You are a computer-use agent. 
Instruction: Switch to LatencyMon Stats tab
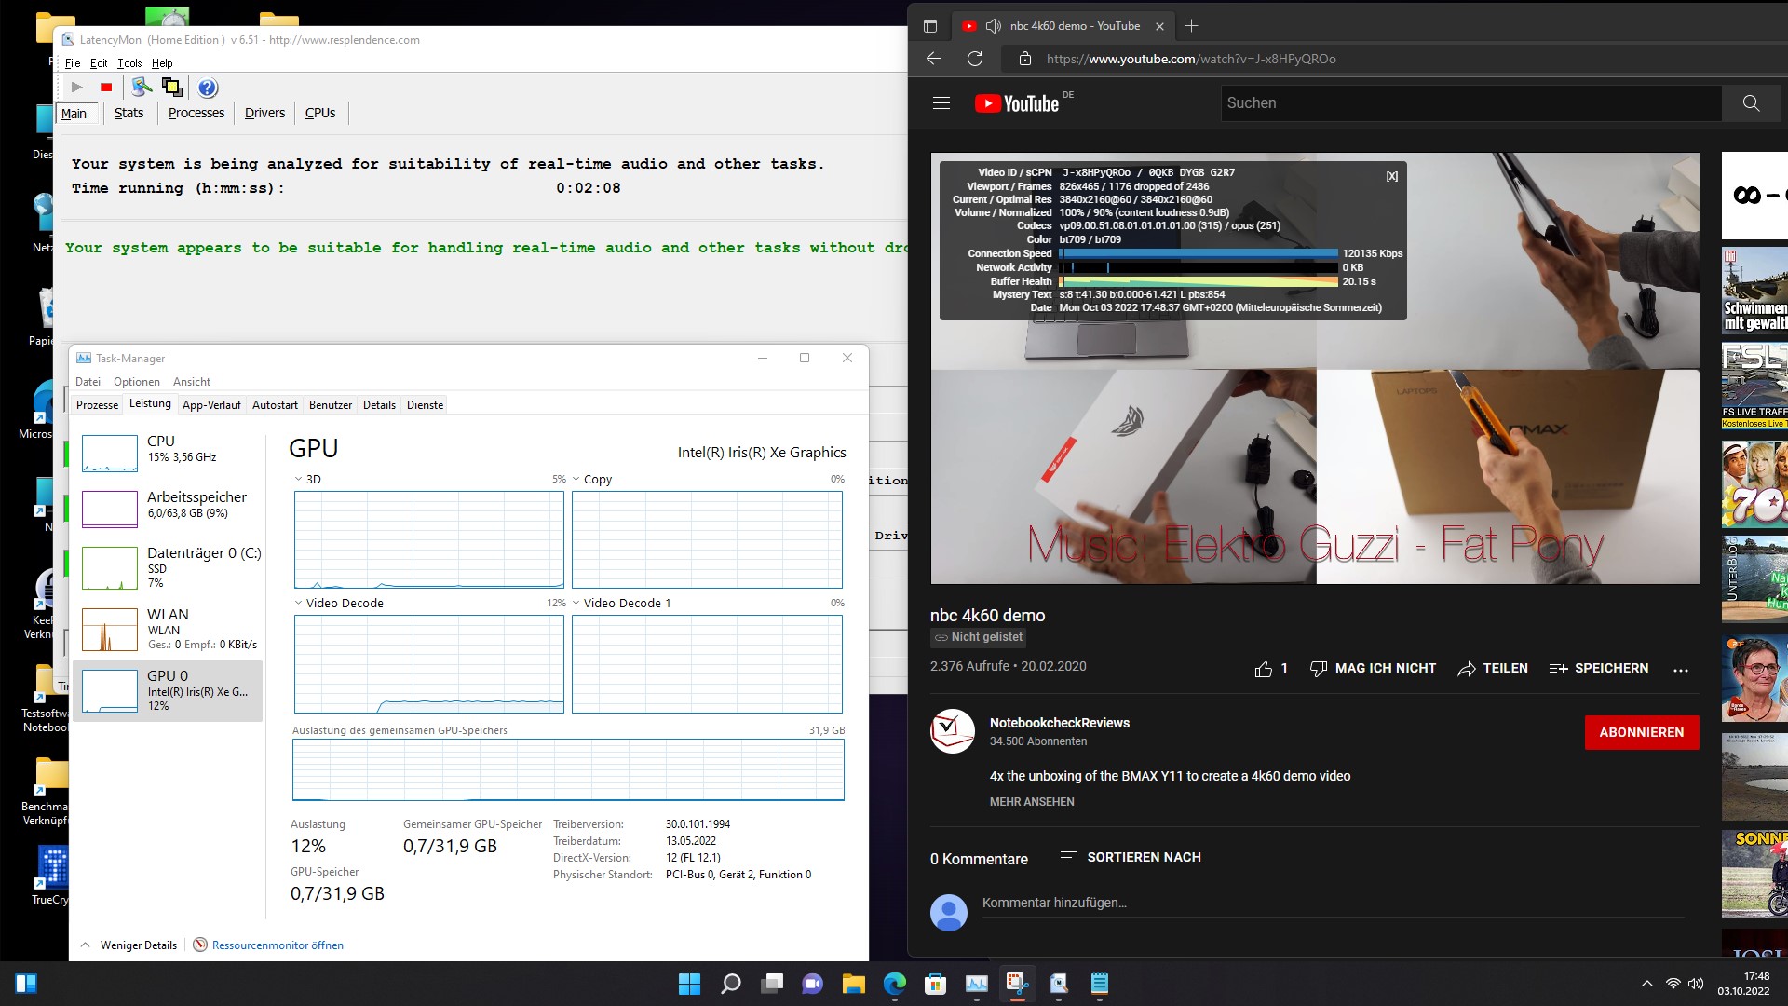(129, 113)
